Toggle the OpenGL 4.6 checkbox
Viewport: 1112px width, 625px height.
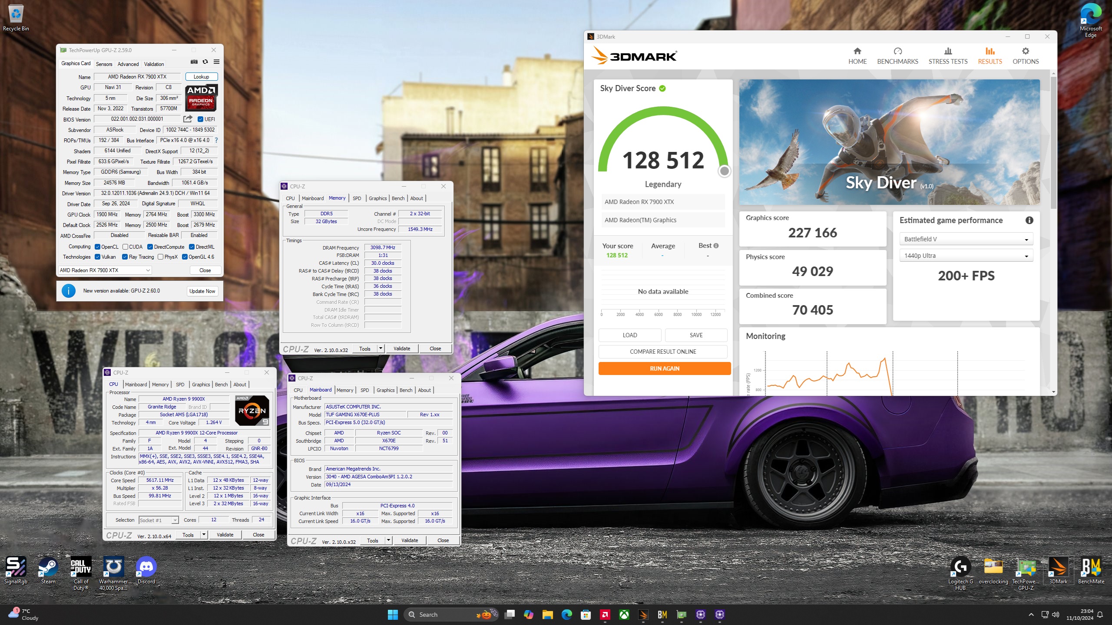pos(185,257)
